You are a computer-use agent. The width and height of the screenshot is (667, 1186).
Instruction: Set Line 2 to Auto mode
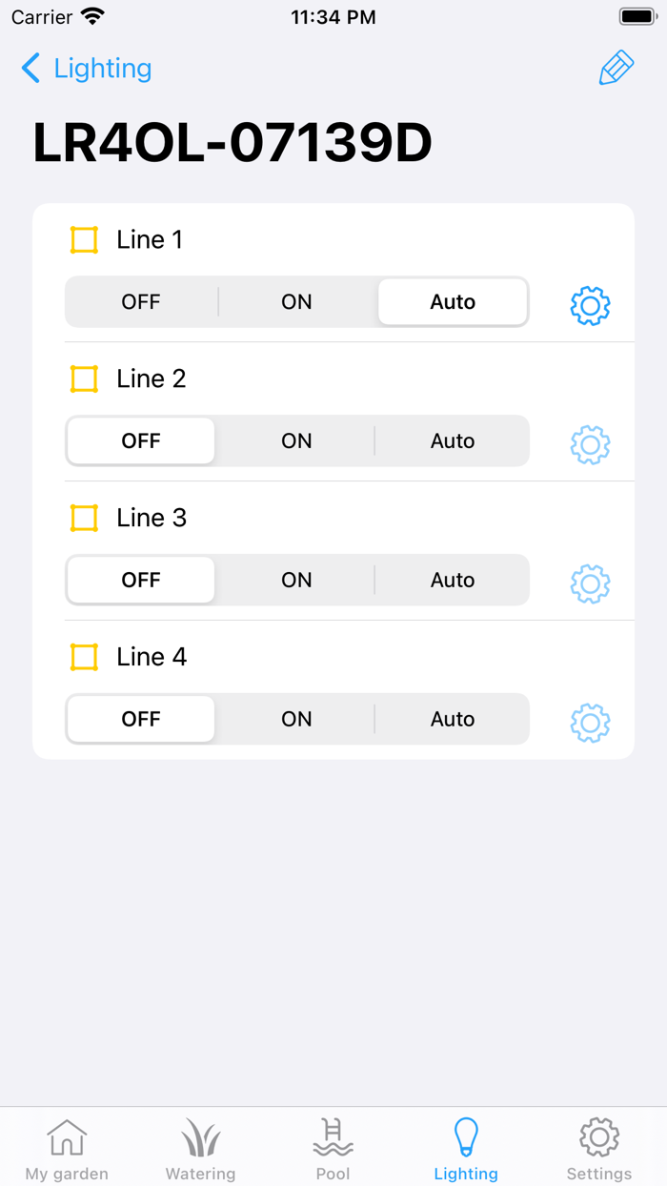[453, 440]
